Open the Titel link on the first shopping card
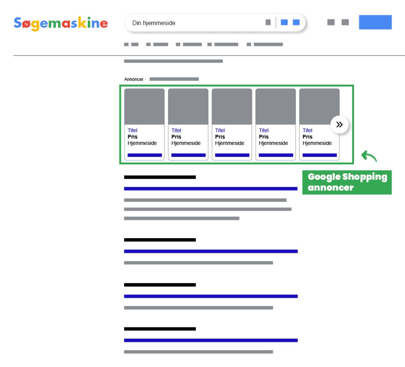The height and width of the screenshot is (367, 405). [x=132, y=130]
